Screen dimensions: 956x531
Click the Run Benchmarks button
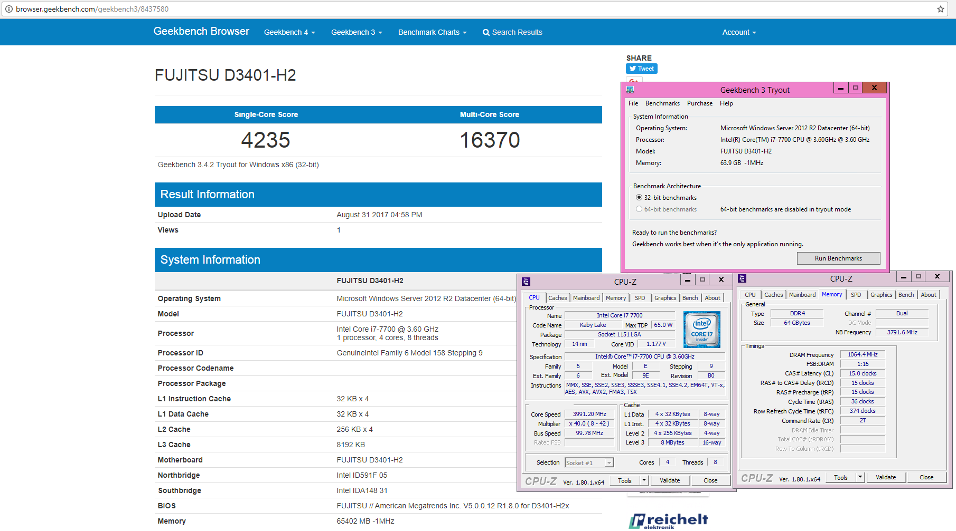click(x=838, y=258)
